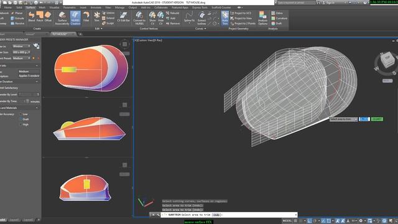Click Undo option in command line
Screen dimensions: 398x224
pos(216,215)
